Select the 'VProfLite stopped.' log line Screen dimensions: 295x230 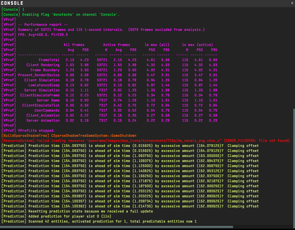point(28,131)
